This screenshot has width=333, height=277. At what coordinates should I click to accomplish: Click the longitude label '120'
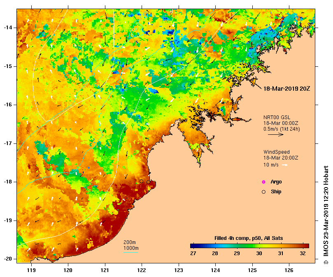click(x=68, y=270)
